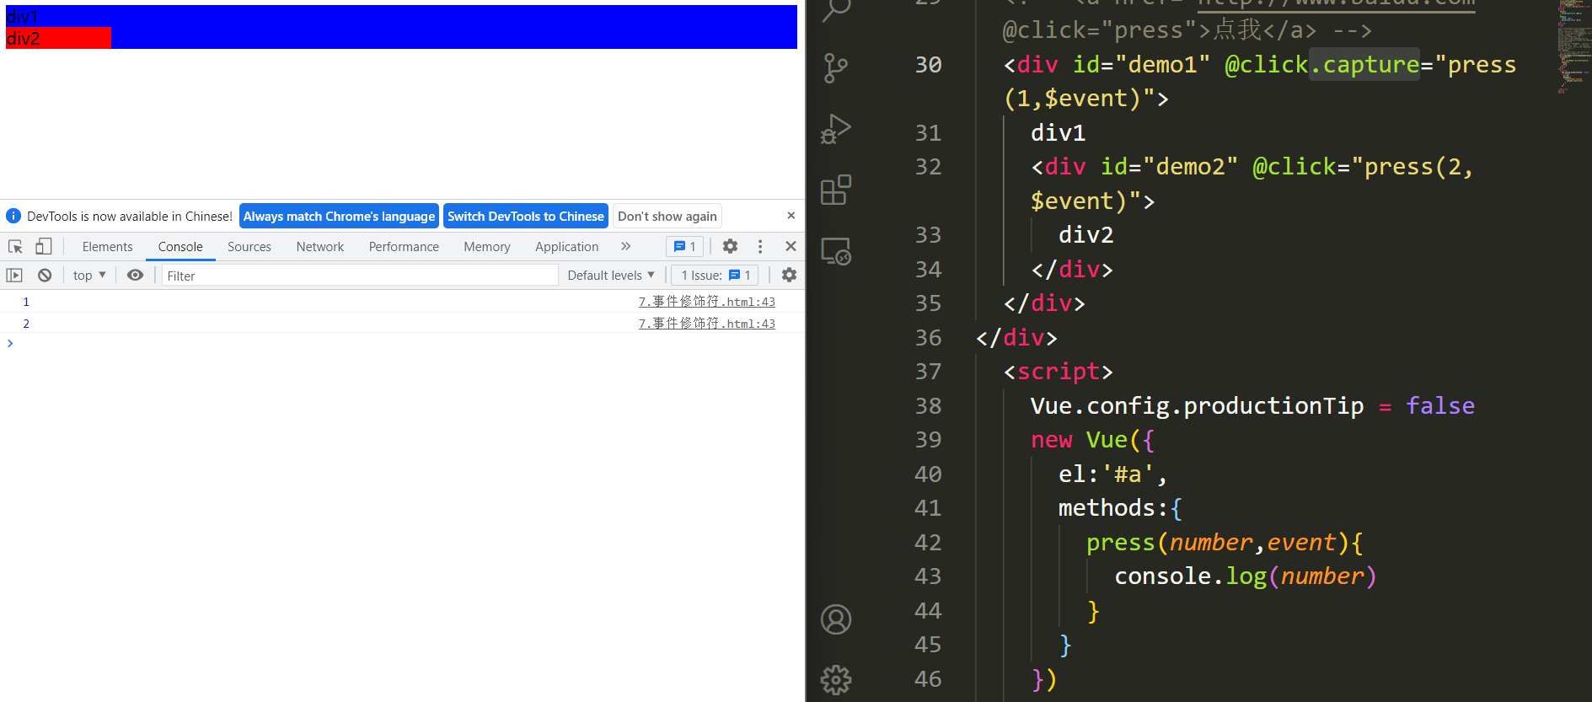Open DevTools settings gear in tab bar
This screenshot has height=702, width=1592.
pos(730,246)
